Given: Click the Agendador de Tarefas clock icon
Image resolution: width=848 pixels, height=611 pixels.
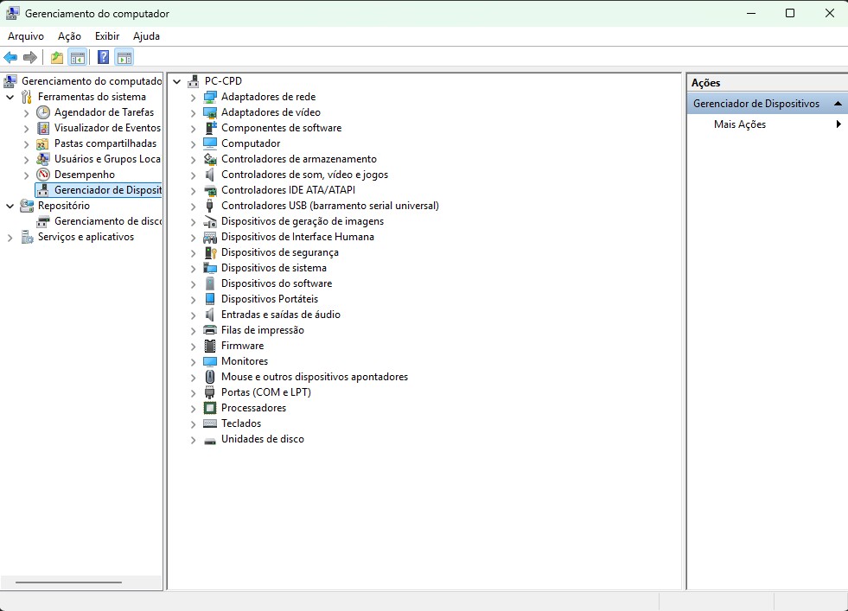Looking at the screenshot, I should tap(43, 112).
